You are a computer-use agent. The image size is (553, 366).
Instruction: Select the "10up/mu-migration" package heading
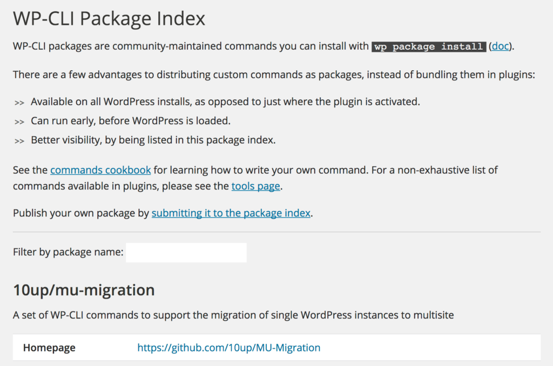coord(83,290)
